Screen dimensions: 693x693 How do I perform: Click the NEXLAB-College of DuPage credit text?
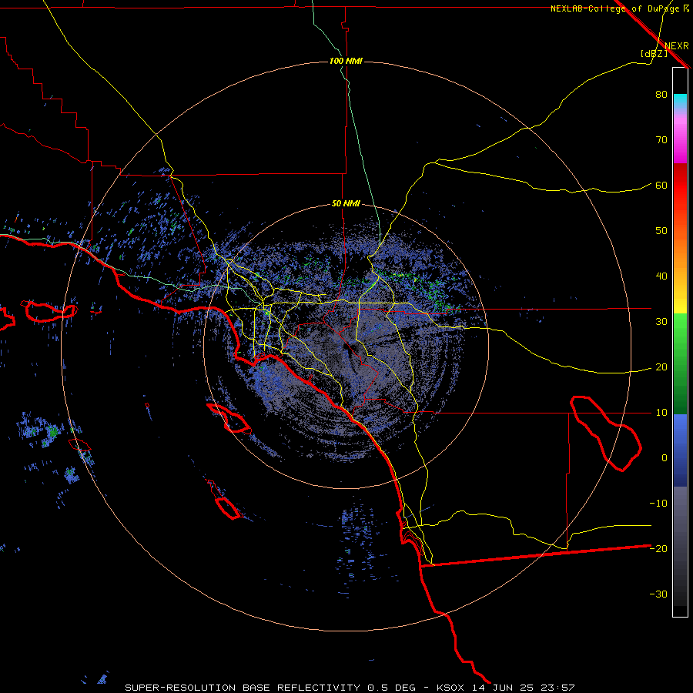619,8
